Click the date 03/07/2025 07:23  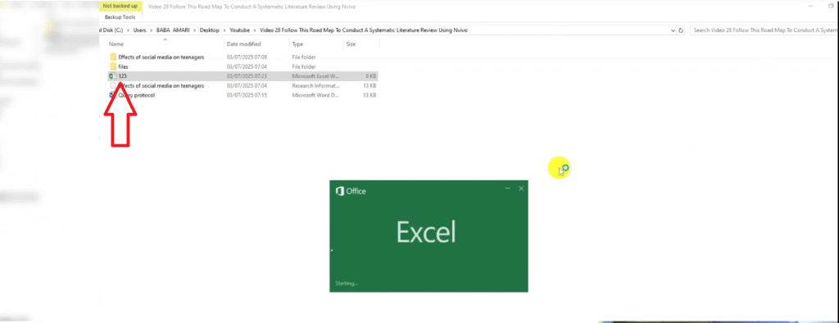point(247,76)
